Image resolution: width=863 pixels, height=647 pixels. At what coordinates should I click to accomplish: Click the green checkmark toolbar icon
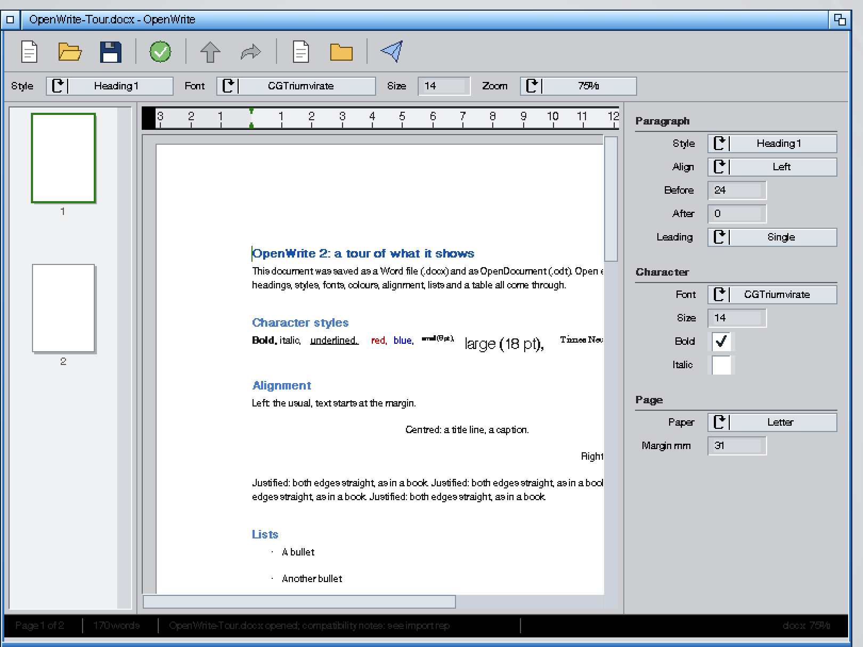[x=160, y=52]
